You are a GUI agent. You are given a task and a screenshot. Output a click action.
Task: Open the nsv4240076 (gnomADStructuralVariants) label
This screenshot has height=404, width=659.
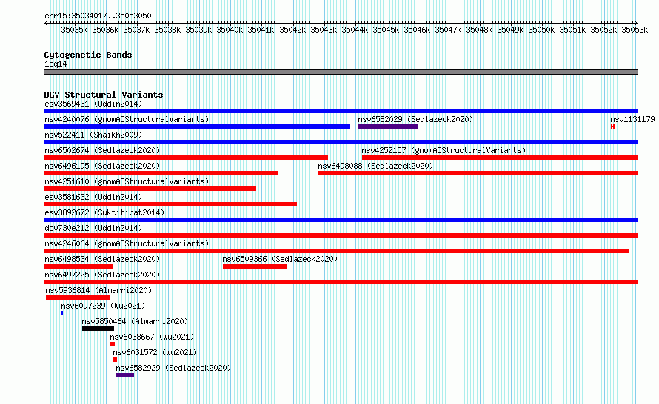(x=127, y=119)
